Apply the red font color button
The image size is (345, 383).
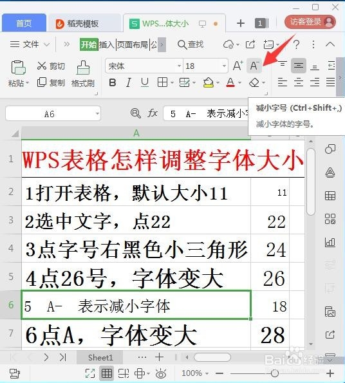point(230,82)
